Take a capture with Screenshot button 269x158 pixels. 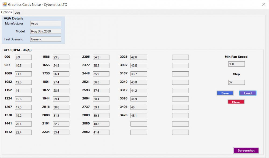click(246, 150)
